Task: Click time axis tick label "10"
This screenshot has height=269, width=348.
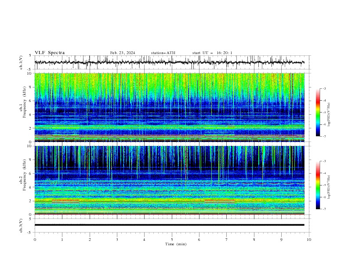Action: pos(309,240)
